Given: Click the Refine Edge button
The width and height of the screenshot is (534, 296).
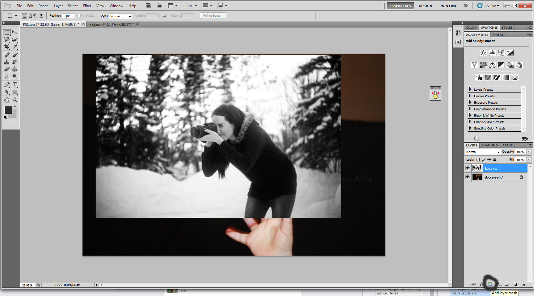Looking at the screenshot, I should point(213,16).
